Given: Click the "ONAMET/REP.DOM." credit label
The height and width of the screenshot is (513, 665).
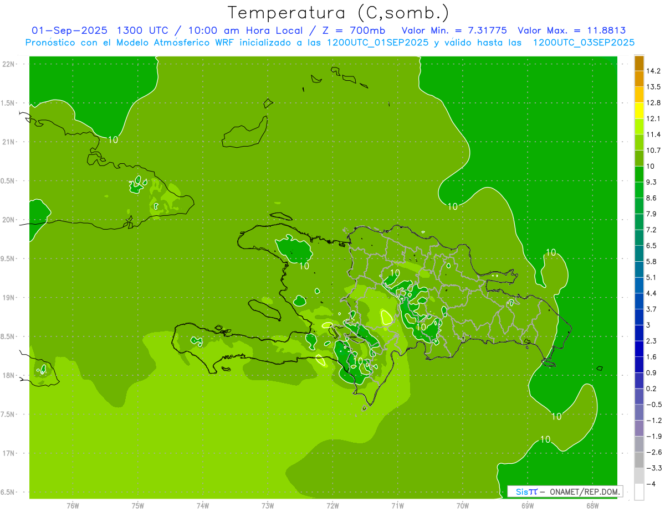Looking at the screenshot, I should [584, 491].
